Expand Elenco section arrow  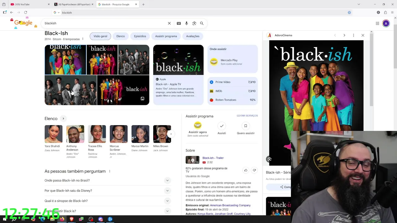63,119
